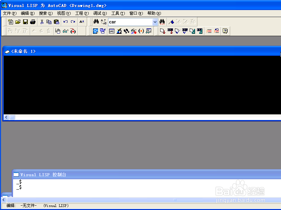The image size is (281, 210).
Task: Uncomment the block icon
Action: click(216, 31)
